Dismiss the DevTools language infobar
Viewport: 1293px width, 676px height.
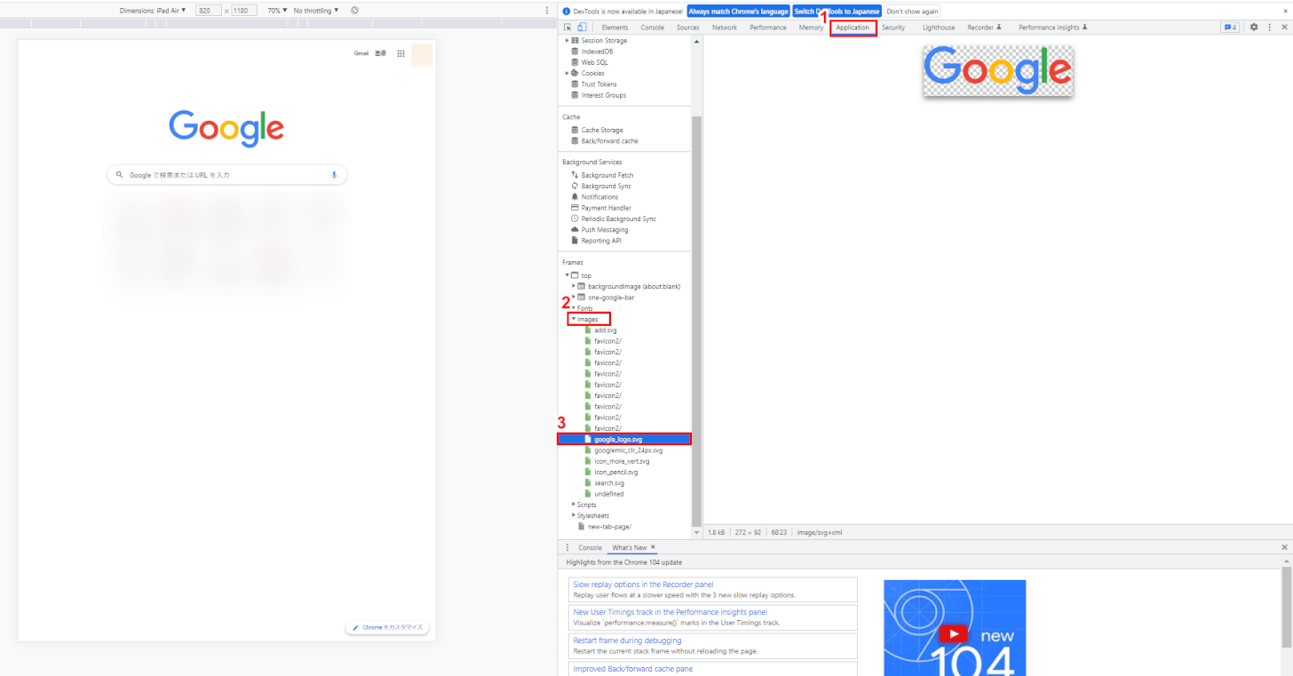[x=1284, y=12]
